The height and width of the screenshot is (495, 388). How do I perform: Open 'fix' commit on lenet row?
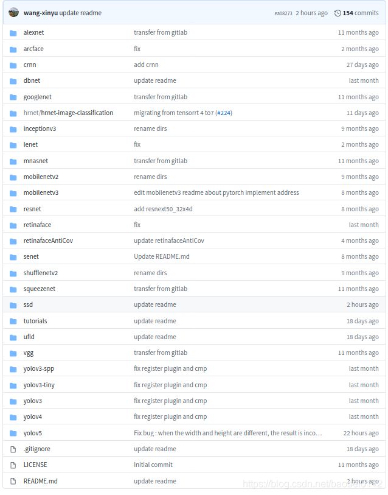(x=137, y=144)
